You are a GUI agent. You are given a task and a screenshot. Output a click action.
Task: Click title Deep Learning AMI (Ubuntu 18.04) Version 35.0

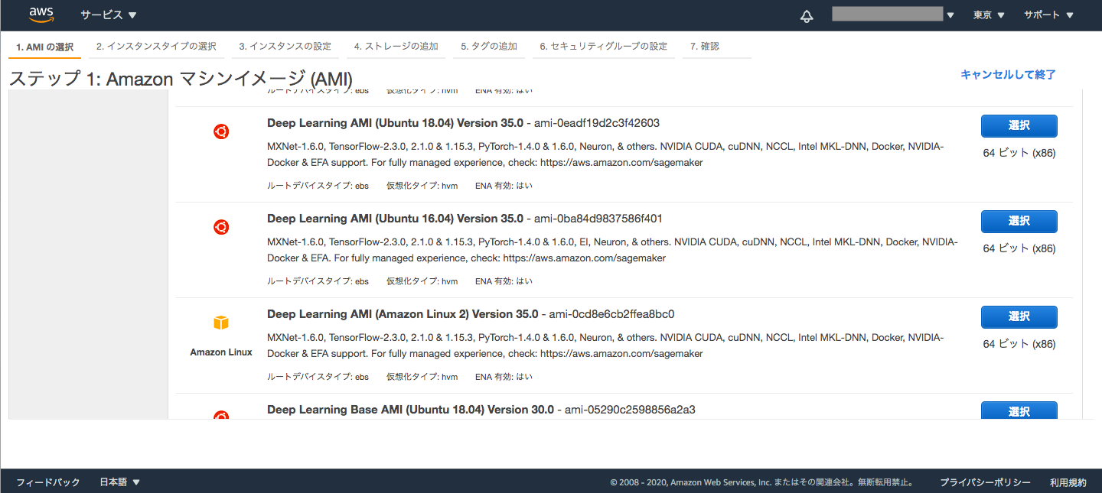click(395, 123)
